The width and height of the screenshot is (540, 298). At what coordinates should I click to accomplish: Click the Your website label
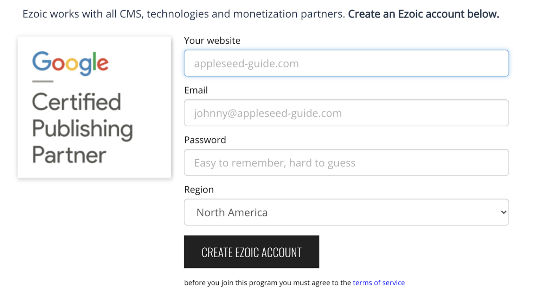click(212, 40)
